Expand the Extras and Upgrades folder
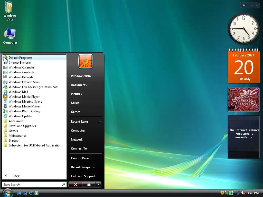 tap(35, 126)
